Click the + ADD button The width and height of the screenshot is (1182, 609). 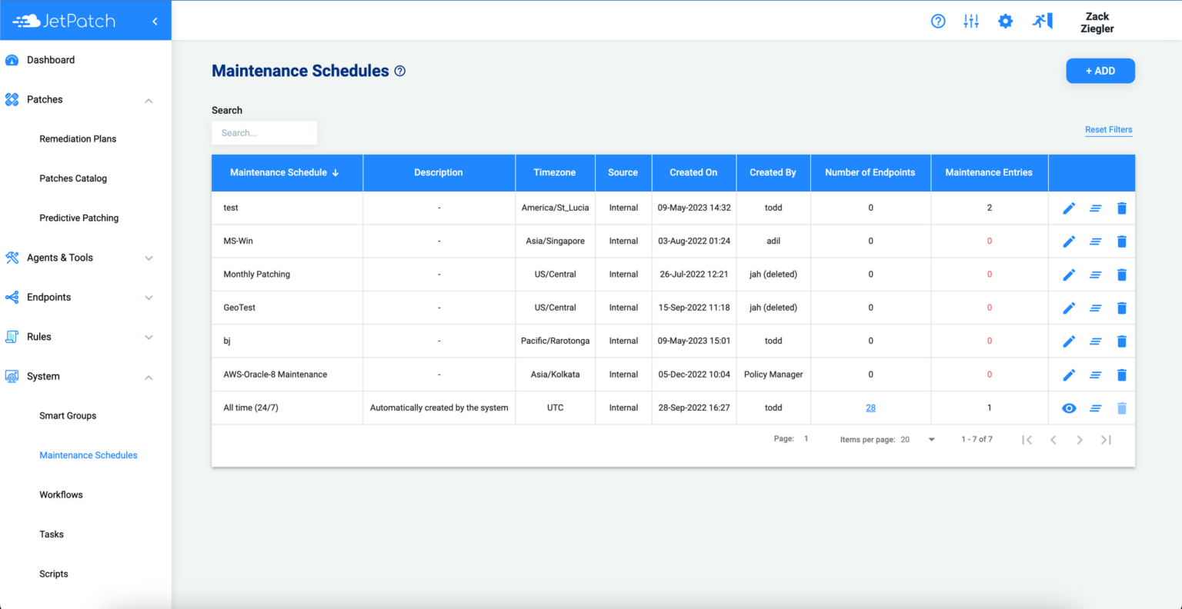coord(1100,70)
